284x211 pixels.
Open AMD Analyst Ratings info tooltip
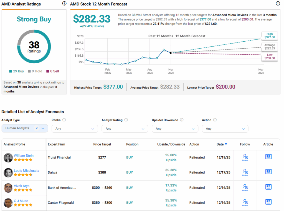pyautogui.click(x=64, y=3)
